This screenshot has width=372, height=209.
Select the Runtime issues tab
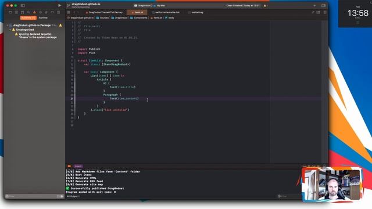click(43, 18)
